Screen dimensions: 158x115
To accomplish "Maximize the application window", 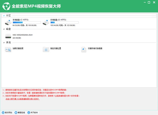I will coord(149,2).
